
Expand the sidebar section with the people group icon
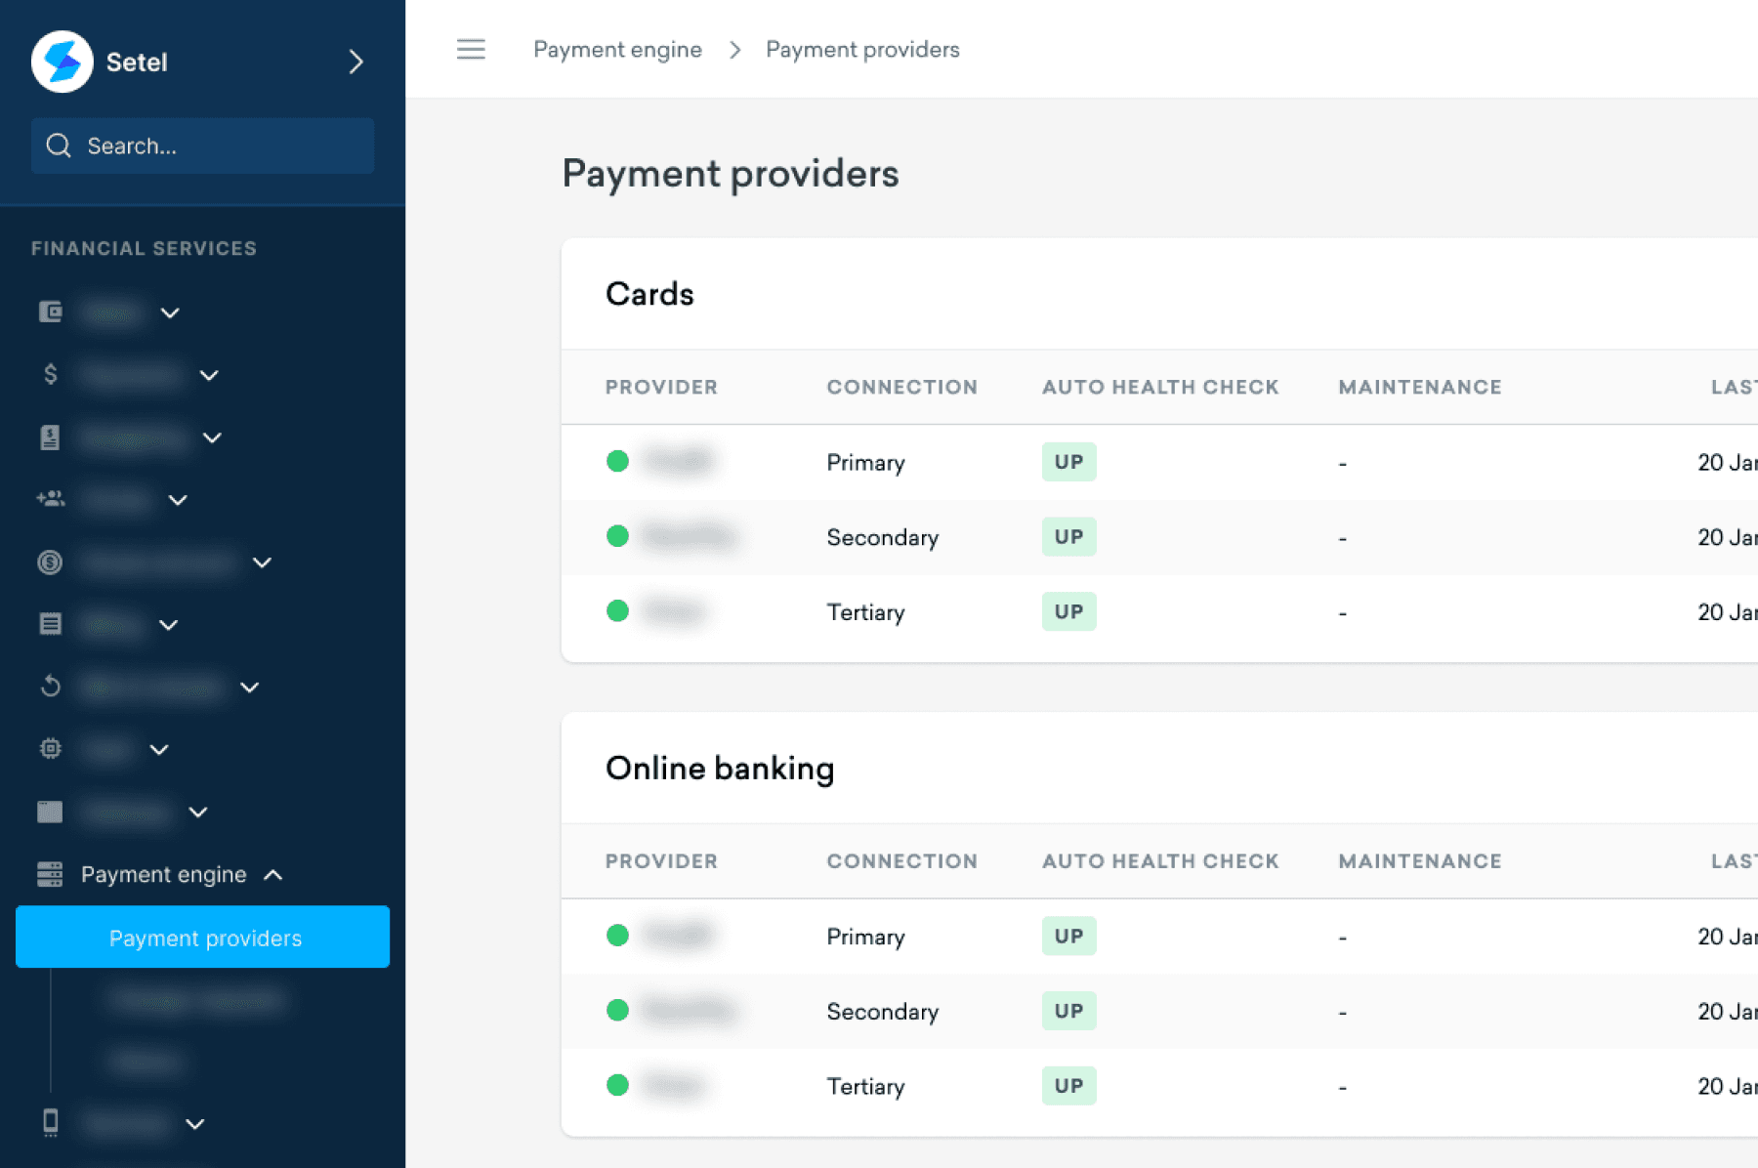coord(178,500)
